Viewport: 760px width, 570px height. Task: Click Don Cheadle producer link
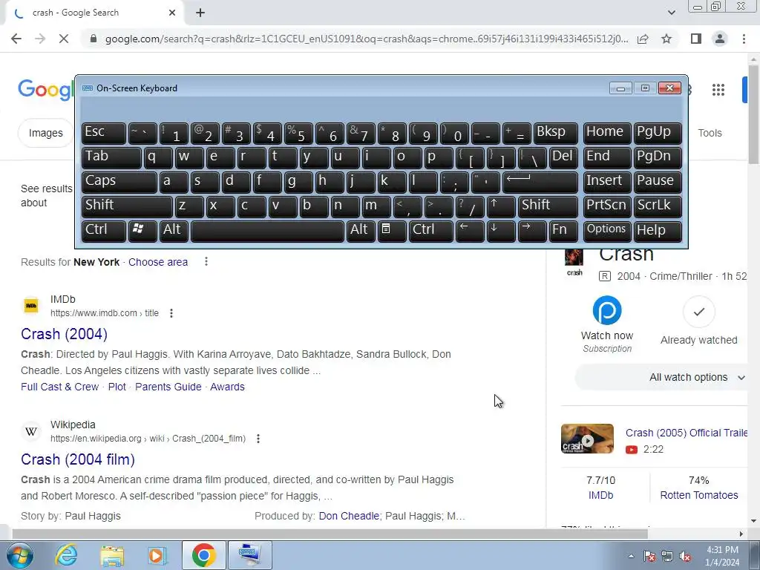[x=349, y=516]
